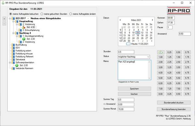Click the person icon next to Std: 4,50
This screenshot has height=126, width=195.
point(24,27)
